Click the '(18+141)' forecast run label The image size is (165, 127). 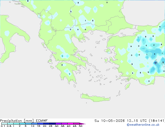point(157,121)
